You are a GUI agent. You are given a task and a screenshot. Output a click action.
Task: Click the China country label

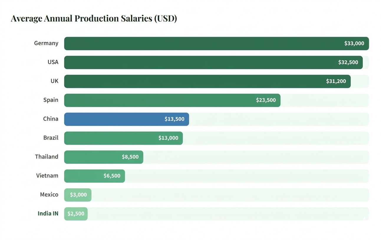pos(50,119)
